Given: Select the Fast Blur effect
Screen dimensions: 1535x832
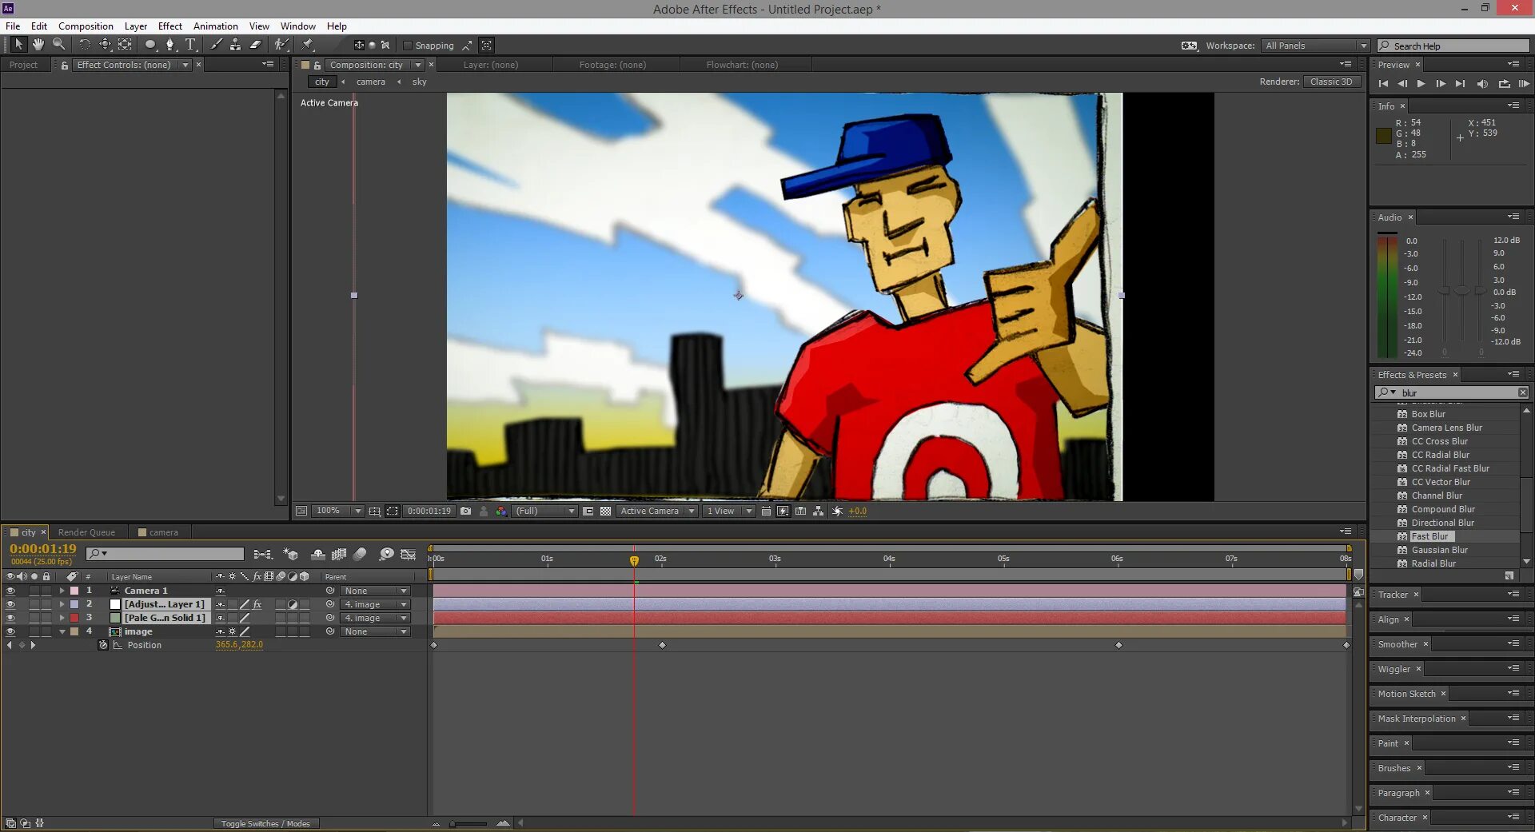Looking at the screenshot, I should tap(1429, 536).
